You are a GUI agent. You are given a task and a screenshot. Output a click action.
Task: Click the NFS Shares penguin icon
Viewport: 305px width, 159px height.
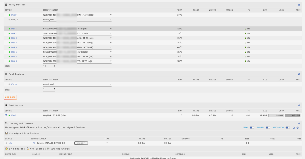[28, 149]
